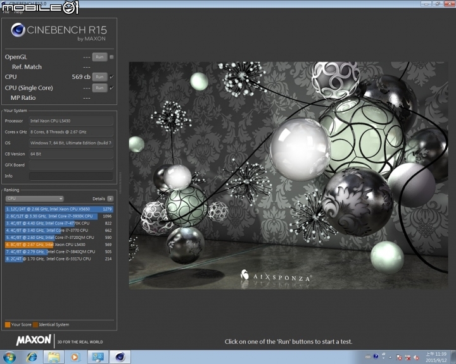456x364 pixels.
Task: Open the Windows Start menu
Action: (9, 357)
